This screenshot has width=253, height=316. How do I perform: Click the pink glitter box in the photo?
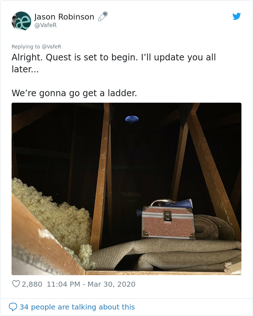(168, 222)
